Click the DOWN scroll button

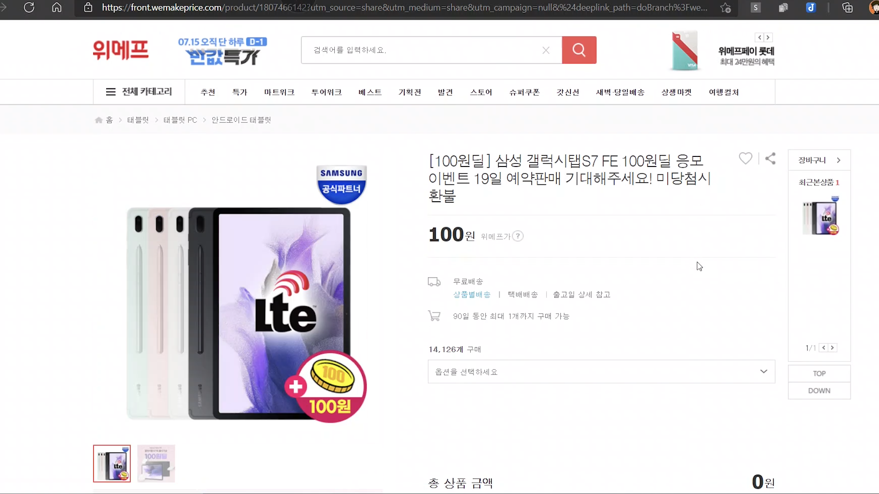point(819,391)
